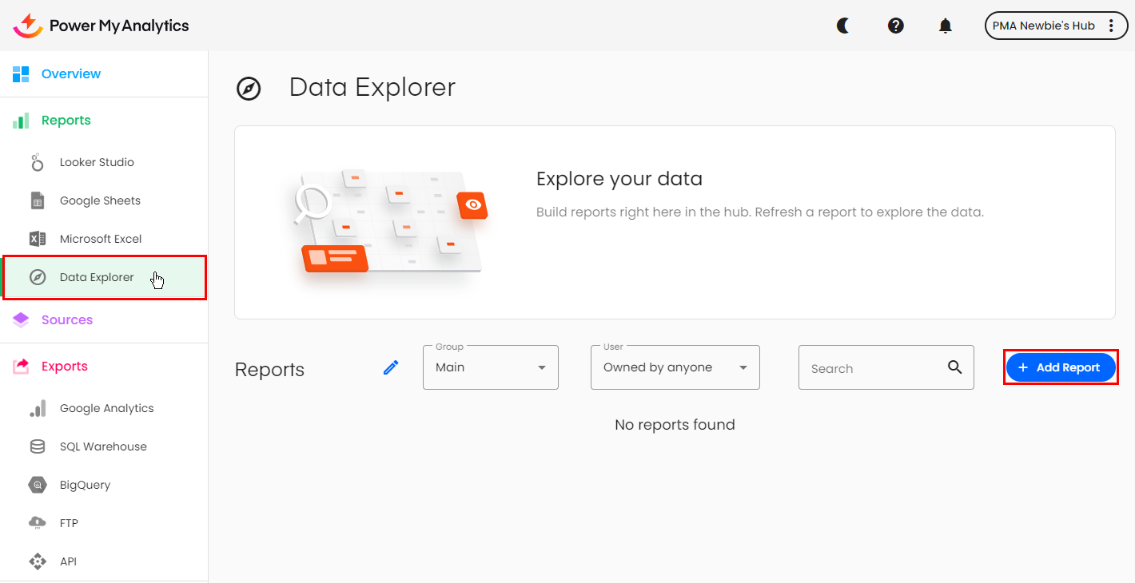This screenshot has width=1135, height=583.
Task: Open the BigQuery export option
Action: [85, 485]
